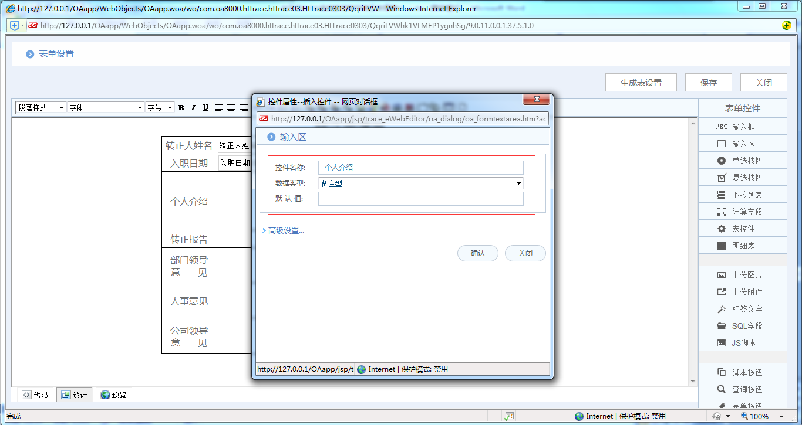Toggle italic formatting in editor toolbar
This screenshot has height=425, width=802.
pyautogui.click(x=193, y=108)
